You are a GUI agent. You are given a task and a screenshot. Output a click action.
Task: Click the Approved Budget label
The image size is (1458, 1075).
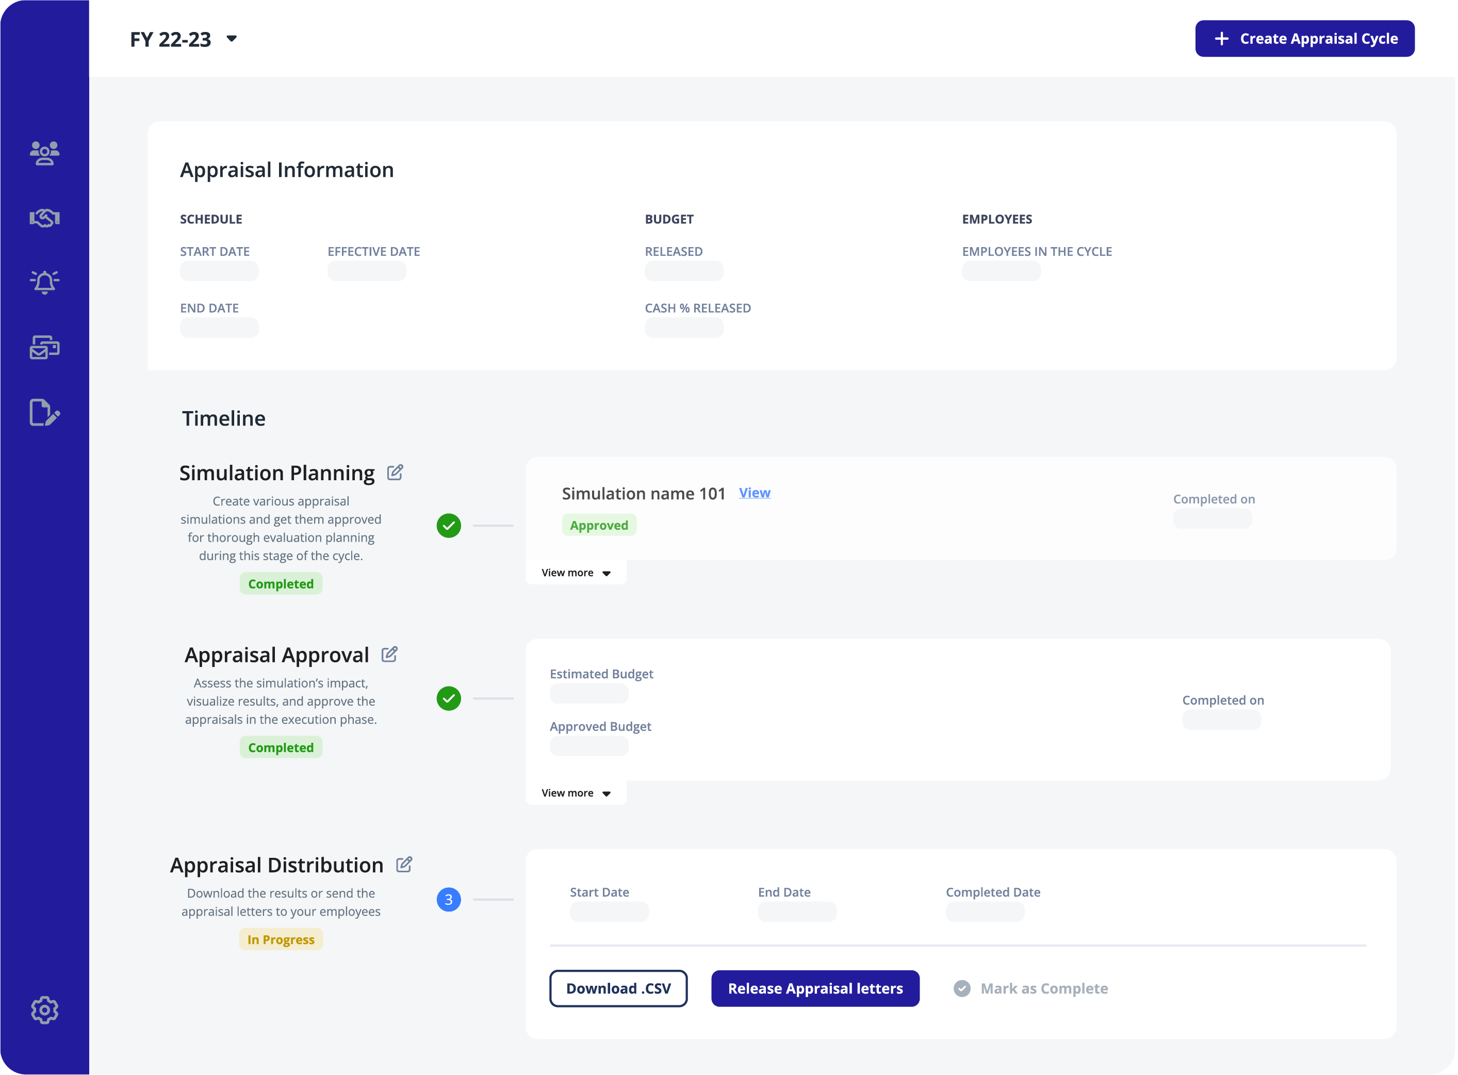(600, 726)
